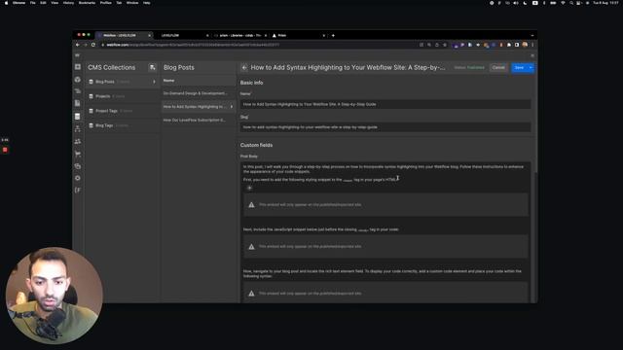Open the Finsweet extension icon
This screenshot has width=623, height=350.
[78, 191]
